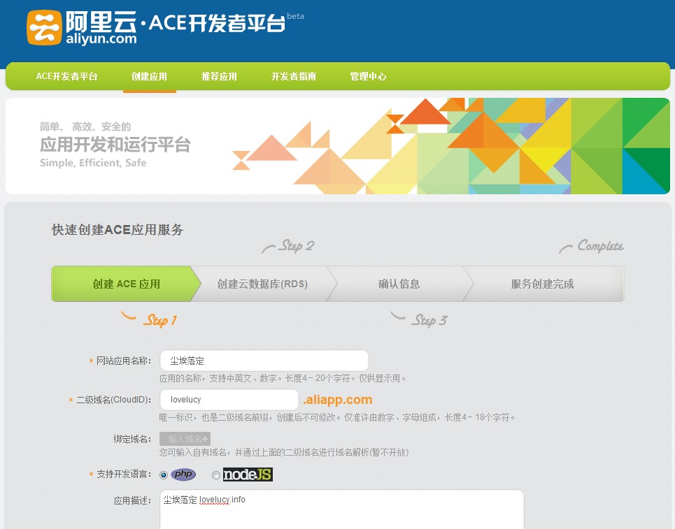This screenshot has height=529, width=675.
Task: Click the 创建 ACE 应用 step tab
Action: 126,284
